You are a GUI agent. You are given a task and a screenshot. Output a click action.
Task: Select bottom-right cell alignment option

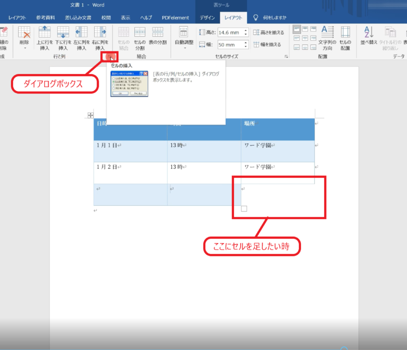tap(314, 47)
